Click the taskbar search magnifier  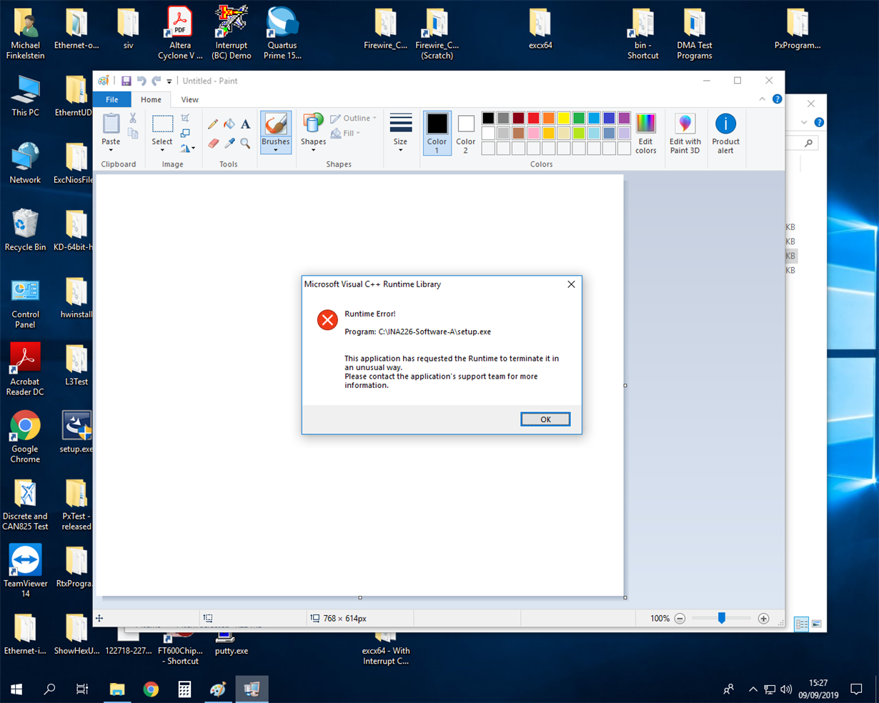(49, 689)
